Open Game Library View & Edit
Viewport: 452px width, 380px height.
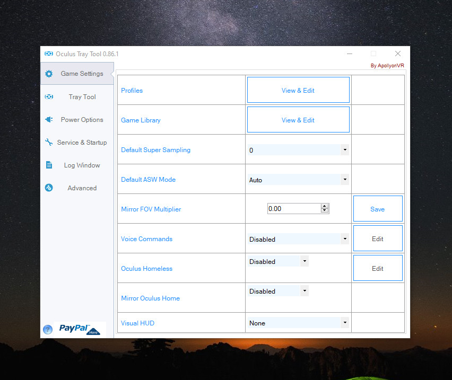pyautogui.click(x=298, y=120)
